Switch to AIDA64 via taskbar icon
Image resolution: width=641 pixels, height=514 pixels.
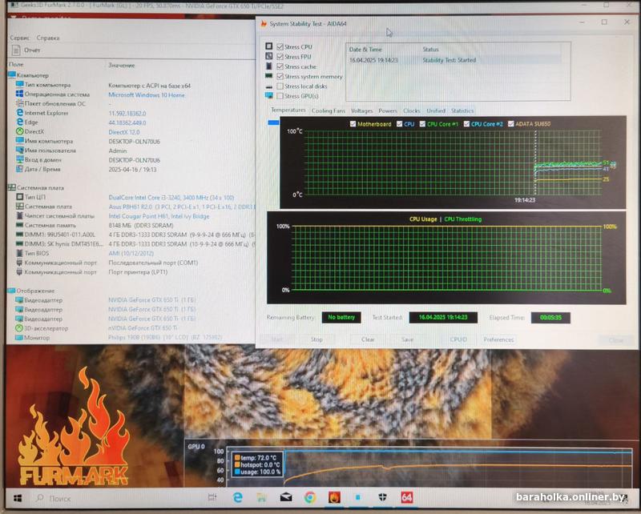[406, 497]
